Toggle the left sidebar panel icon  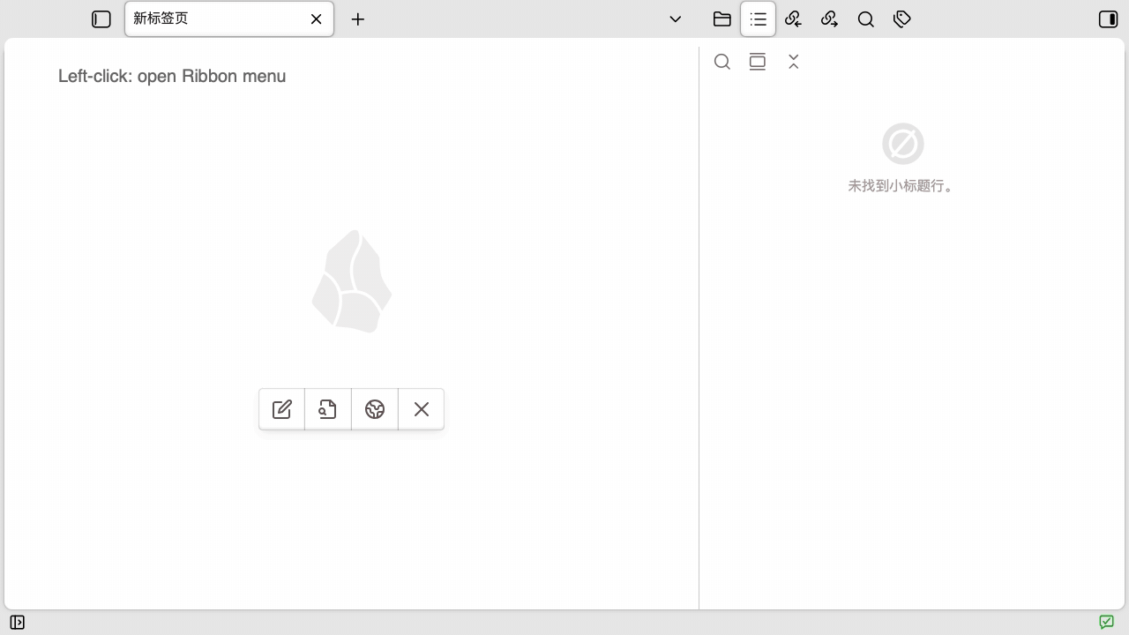coord(101,19)
